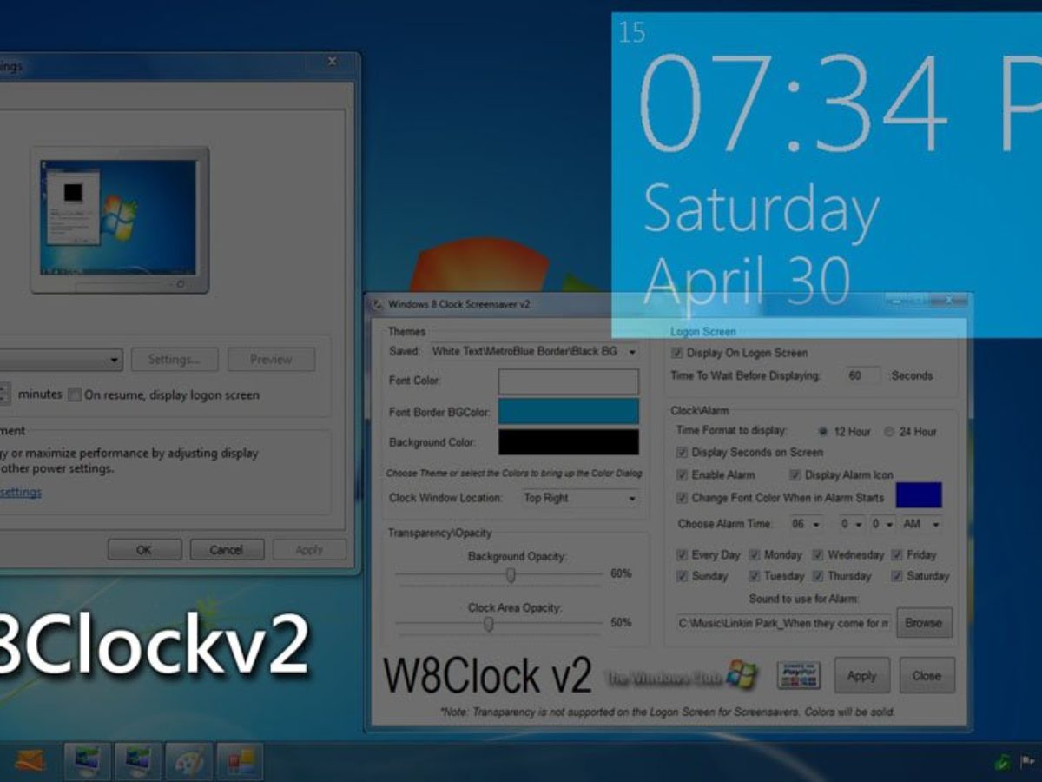Open the screen saver selection dropdown
The height and width of the screenshot is (782, 1042).
tap(59, 359)
